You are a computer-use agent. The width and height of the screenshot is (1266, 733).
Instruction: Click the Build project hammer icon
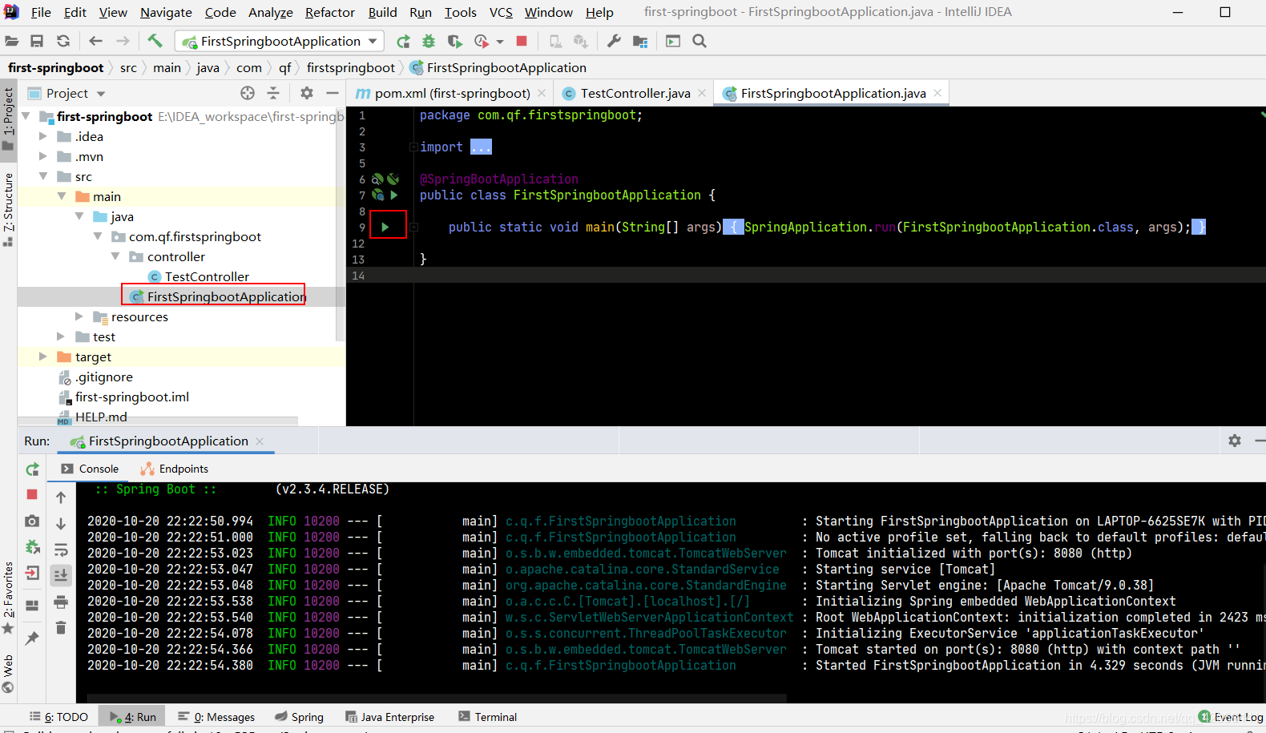pyautogui.click(x=155, y=40)
